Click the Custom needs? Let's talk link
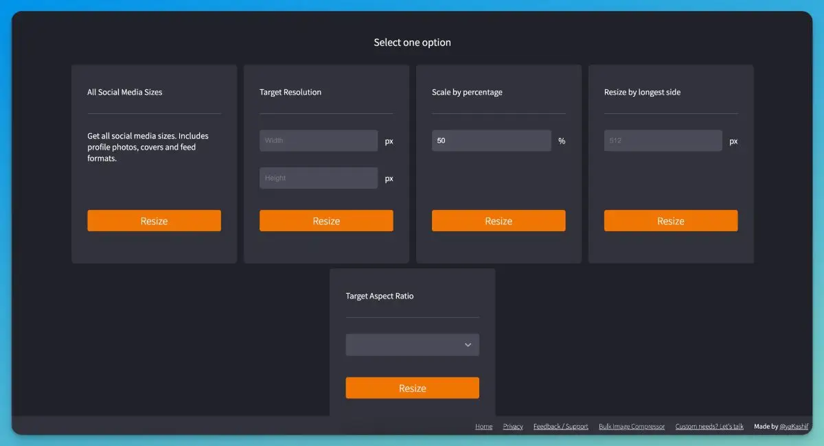The image size is (824, 446). click(709, 426)
